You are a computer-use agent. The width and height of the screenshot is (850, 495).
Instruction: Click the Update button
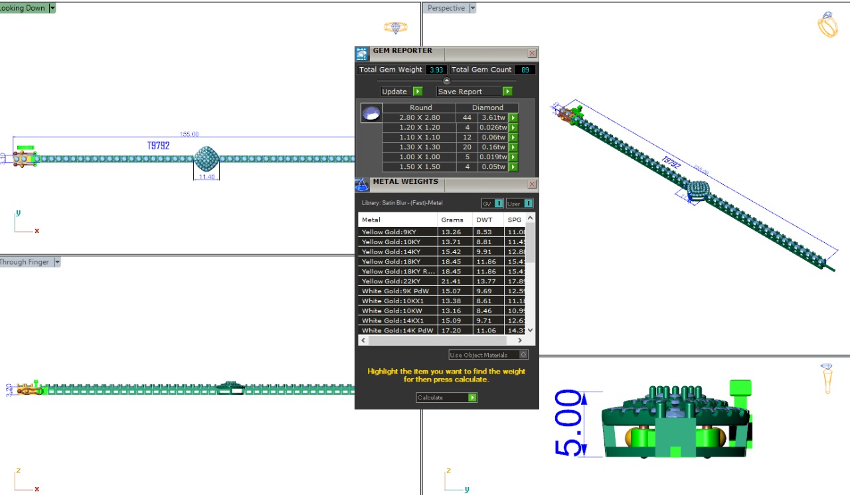(x=402, y=92)
